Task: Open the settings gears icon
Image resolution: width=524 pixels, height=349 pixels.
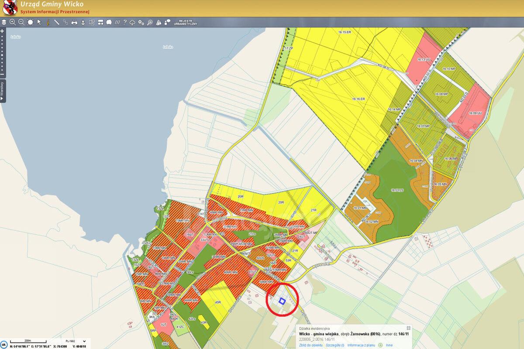Action: (x=141, y=22)
